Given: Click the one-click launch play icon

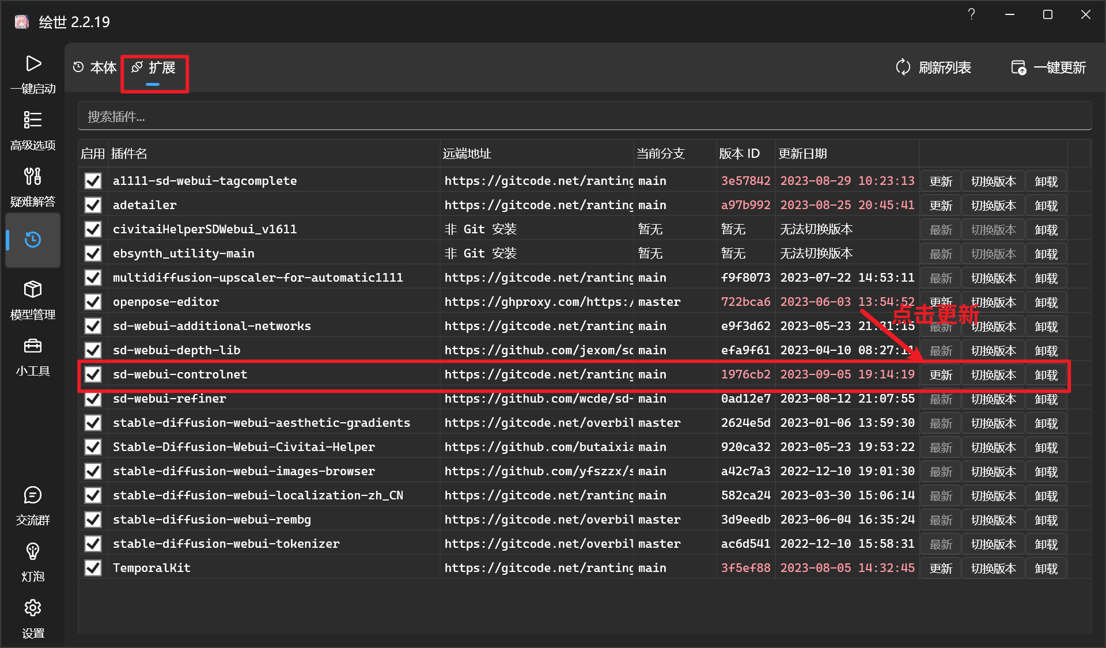Looking at the screenshot, I should (x=33, y=64).
